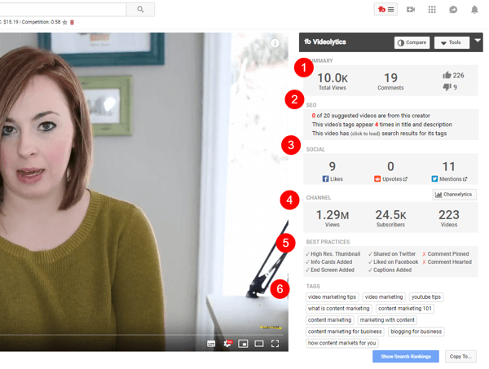Select the 'video marketing tips' tag
The image size is (489, 369).
click(x=333, y=297)
